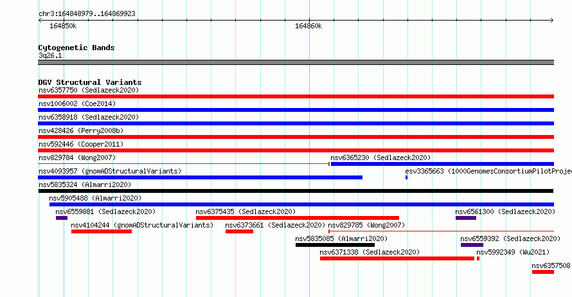Open variant label nsv6375435 (Sedlazeck2020)

pyautogui.click(x=246, y=212)
